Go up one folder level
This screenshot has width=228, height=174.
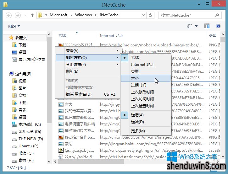[x=32, y=15]
